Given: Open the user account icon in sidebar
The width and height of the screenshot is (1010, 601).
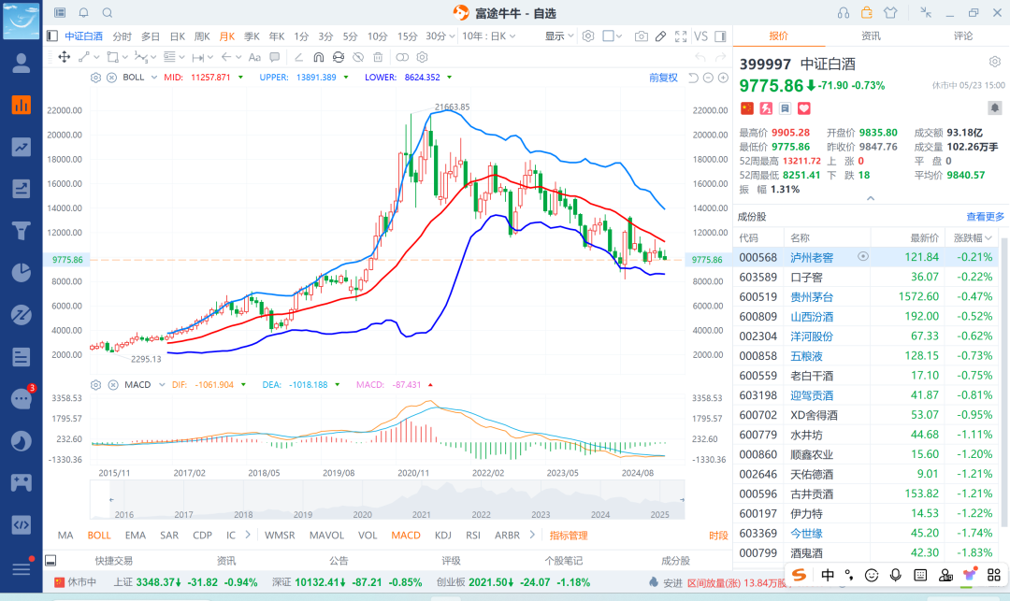Looking at the screenshot, I should 22,63.
